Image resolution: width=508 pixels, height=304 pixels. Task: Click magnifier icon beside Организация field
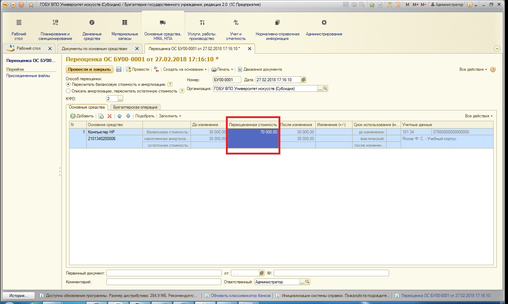point(325,89)
